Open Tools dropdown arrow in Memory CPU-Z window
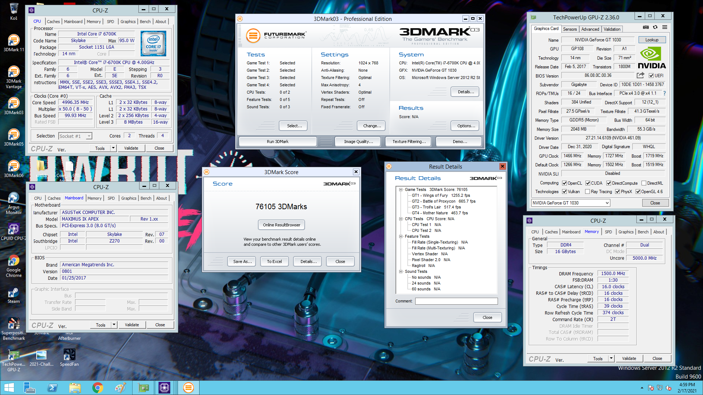Screen dimensions: 703x395 pos(611,358)
